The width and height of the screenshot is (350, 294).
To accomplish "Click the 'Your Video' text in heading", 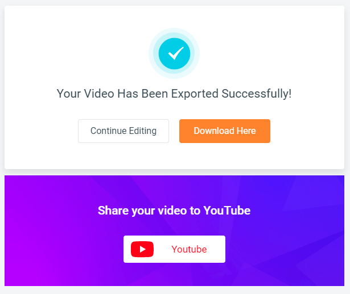I will (x=85, y=94).
